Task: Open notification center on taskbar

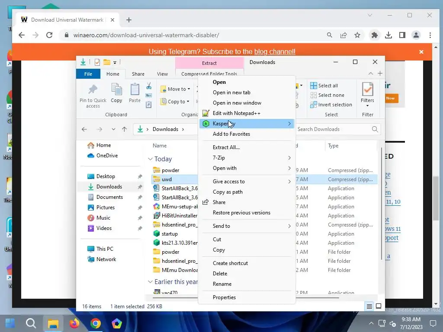Action: 433,323
